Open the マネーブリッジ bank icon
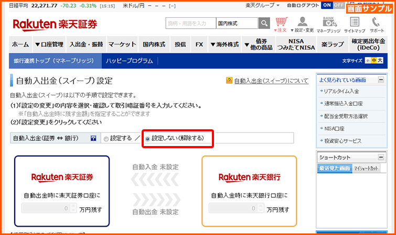 [x=328, y=25]
